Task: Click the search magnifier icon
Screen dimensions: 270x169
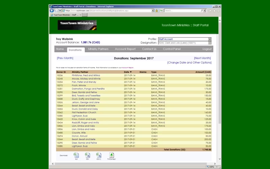Action: click(202, 10)
